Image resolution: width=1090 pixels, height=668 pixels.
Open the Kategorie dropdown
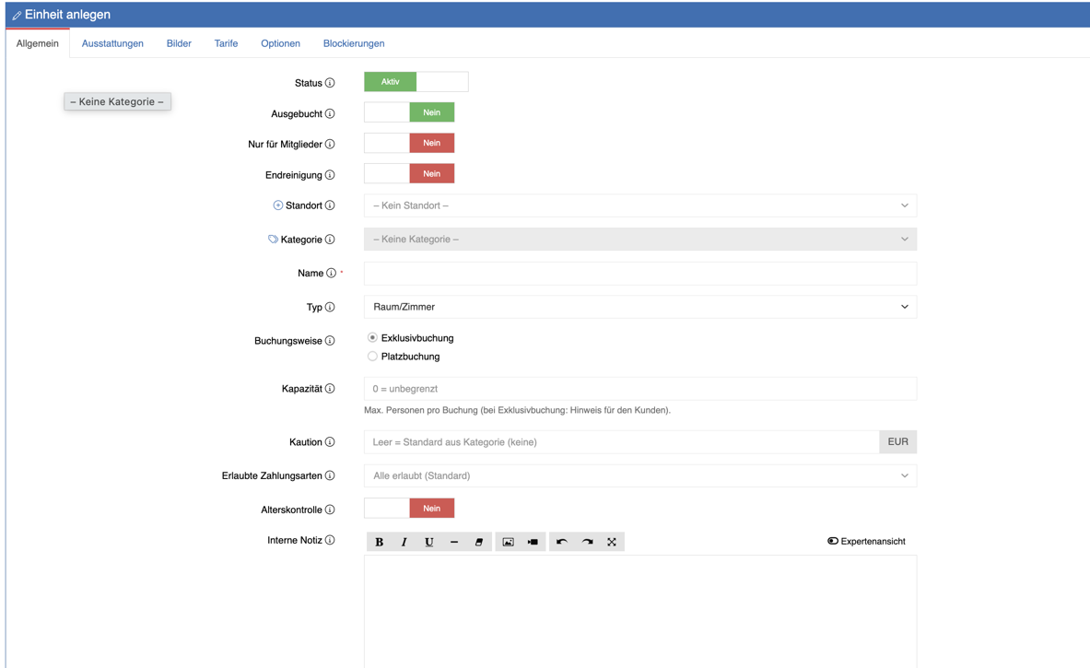640,240
